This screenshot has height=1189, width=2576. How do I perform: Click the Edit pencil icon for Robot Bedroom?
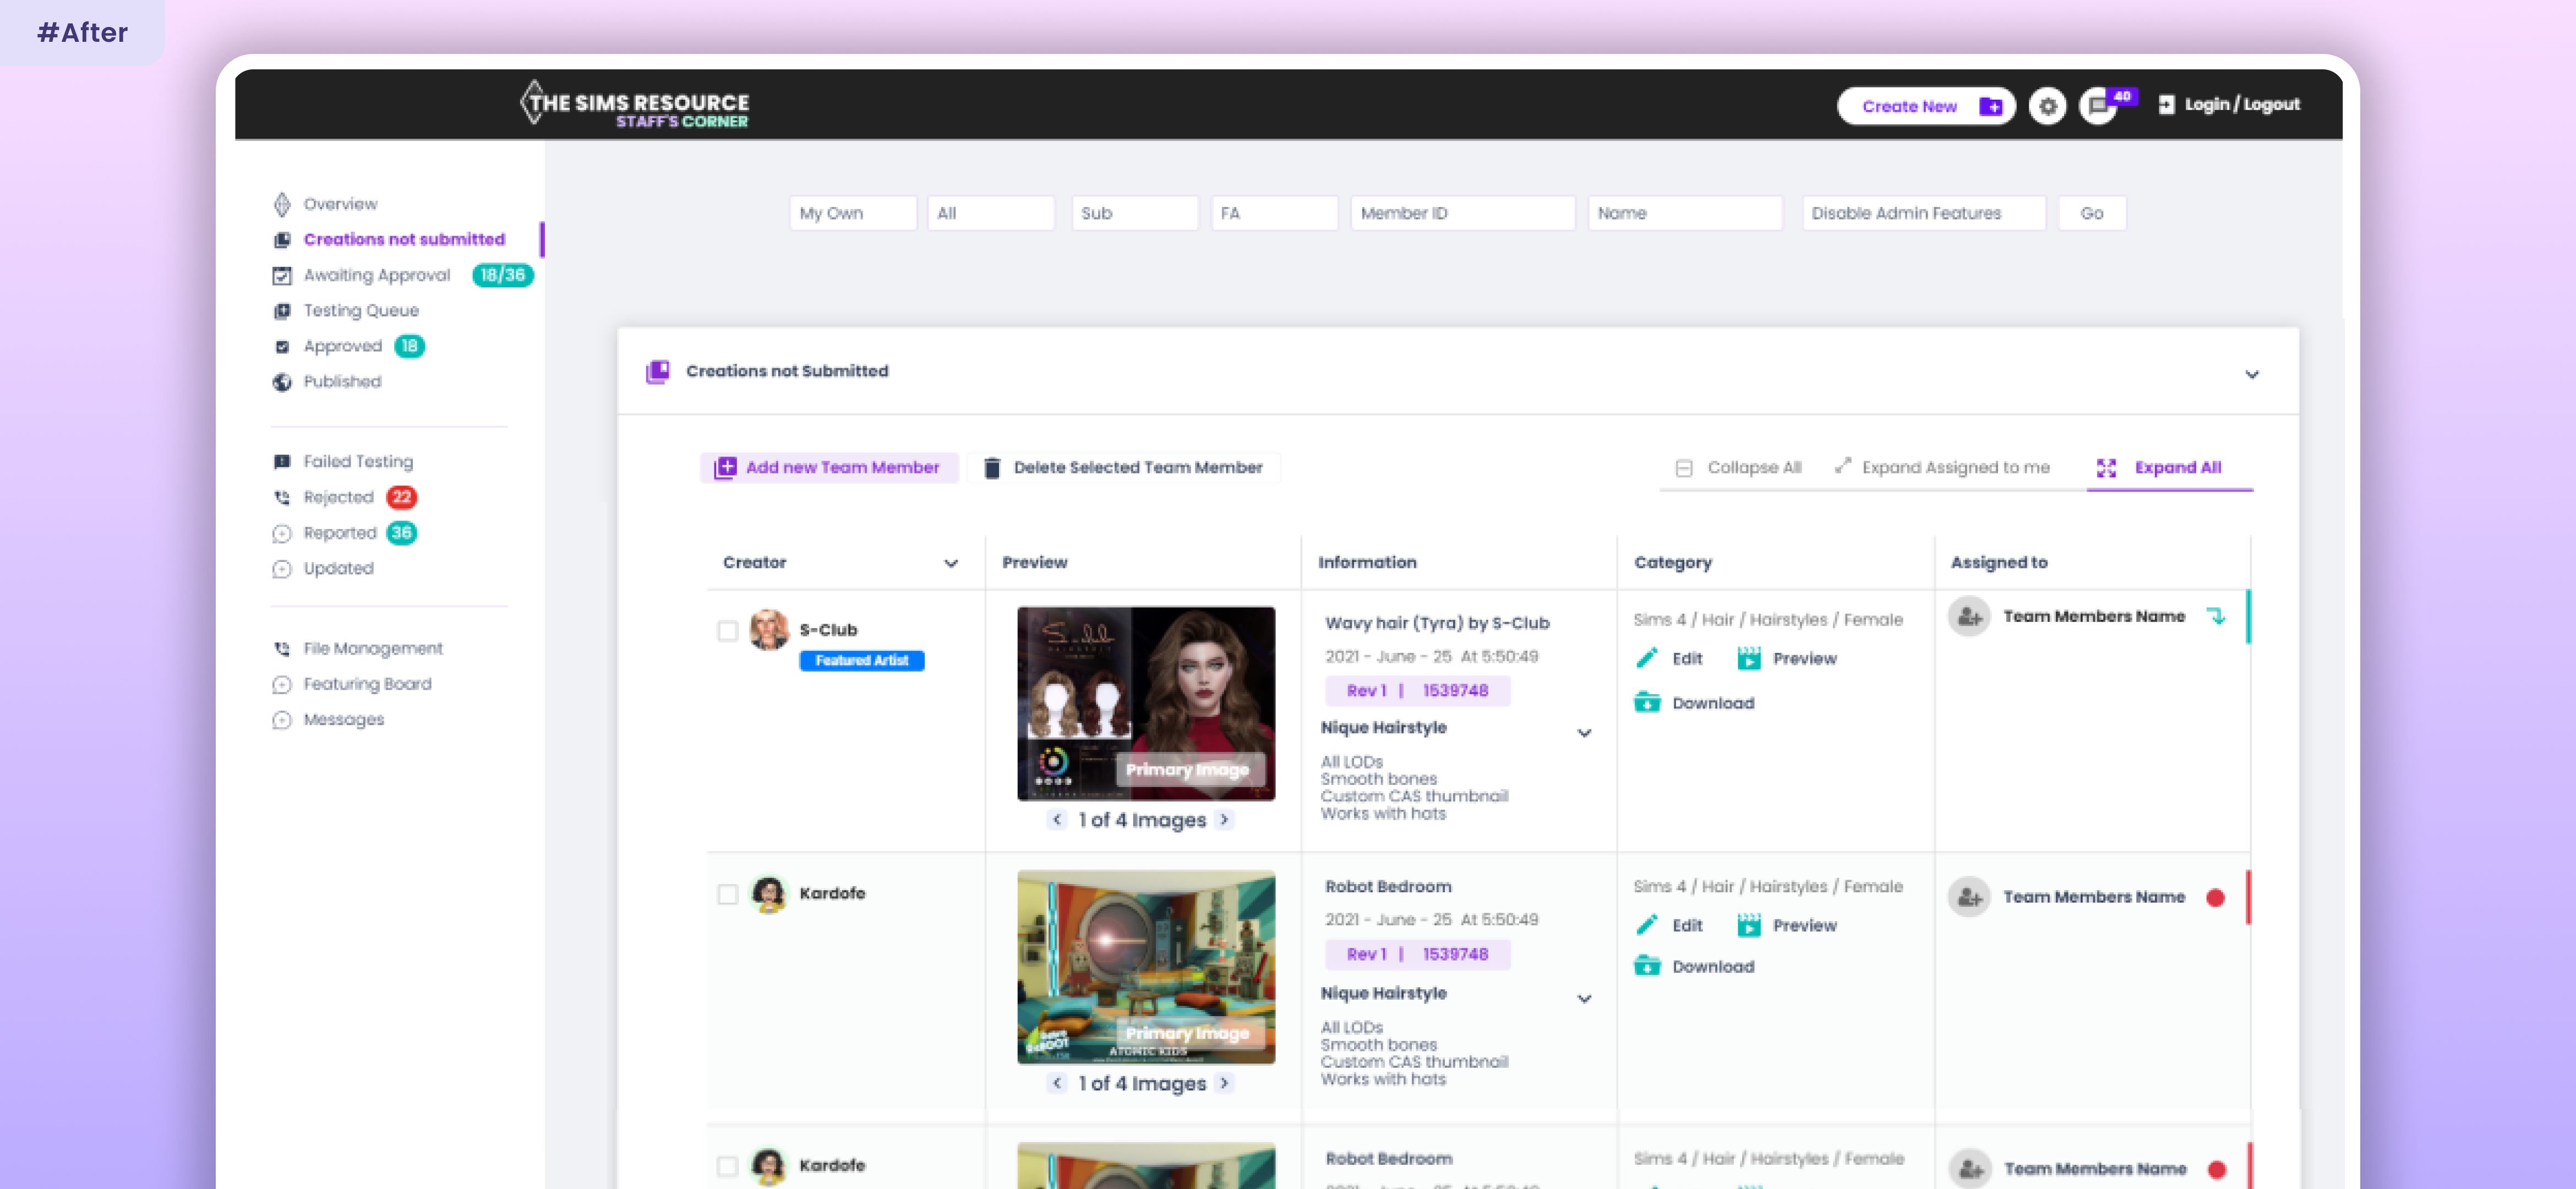1647,925
